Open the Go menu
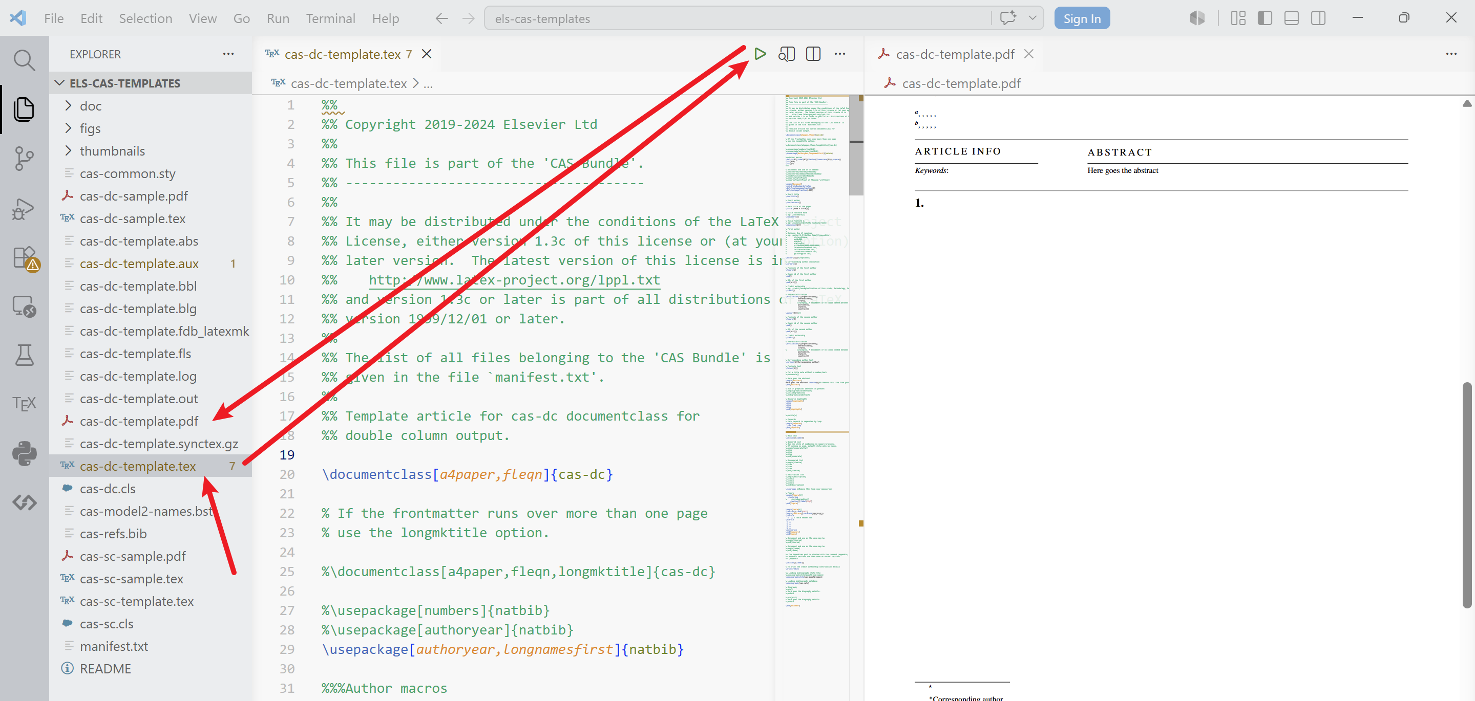1475x701 pixels. 242,18
